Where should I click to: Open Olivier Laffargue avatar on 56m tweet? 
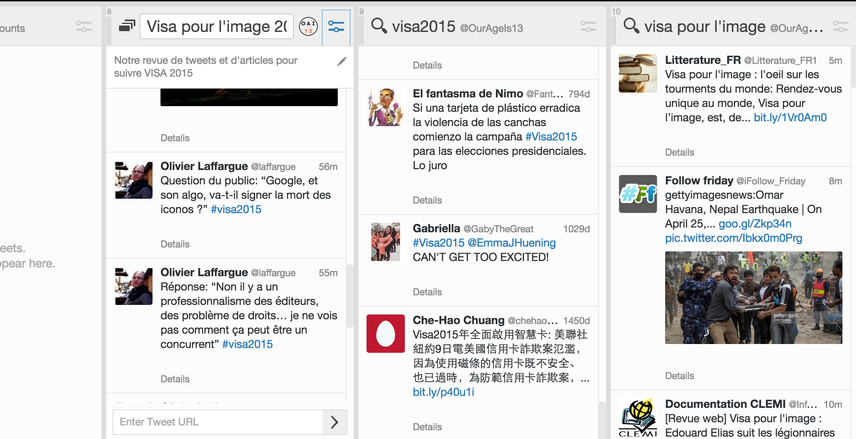(x=134, y=180)
